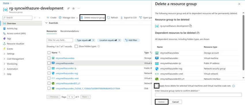
Task: Go to Tags in the sidebar
Action: point(9,38)
